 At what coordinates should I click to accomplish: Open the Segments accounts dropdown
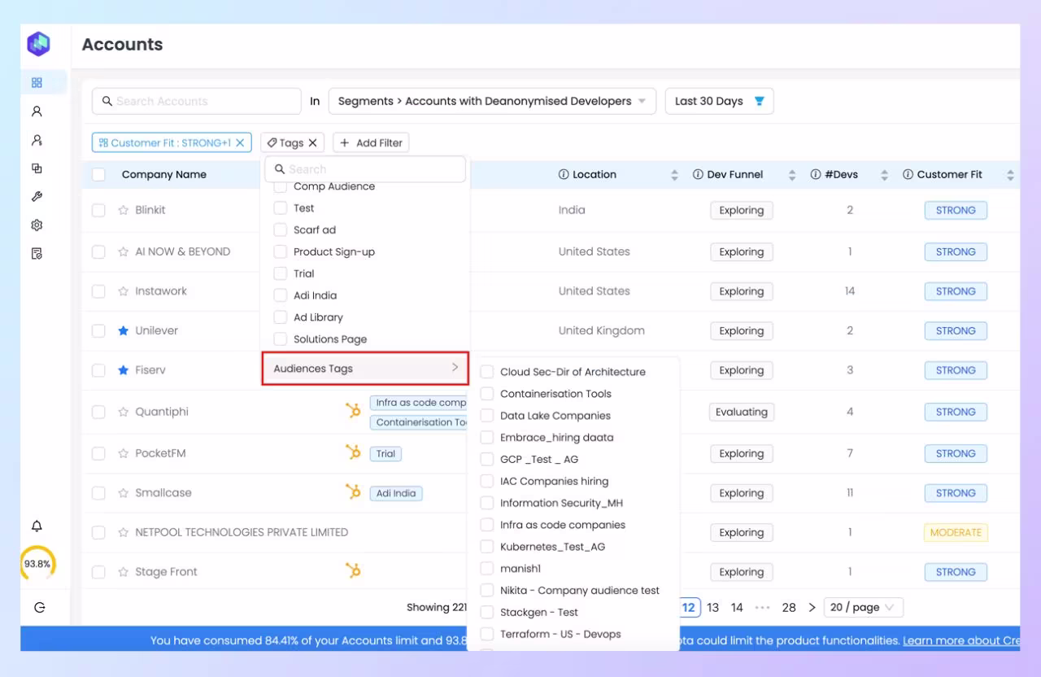coord(492,101)
